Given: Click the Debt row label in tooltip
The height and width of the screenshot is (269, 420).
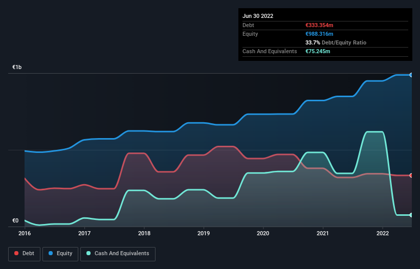Looking at the screenshot, I should click(x=248, y=25).
